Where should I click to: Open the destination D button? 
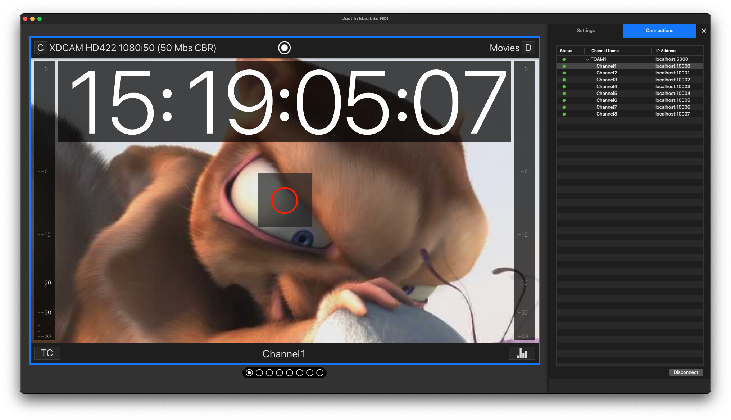[x=528, y=48]
